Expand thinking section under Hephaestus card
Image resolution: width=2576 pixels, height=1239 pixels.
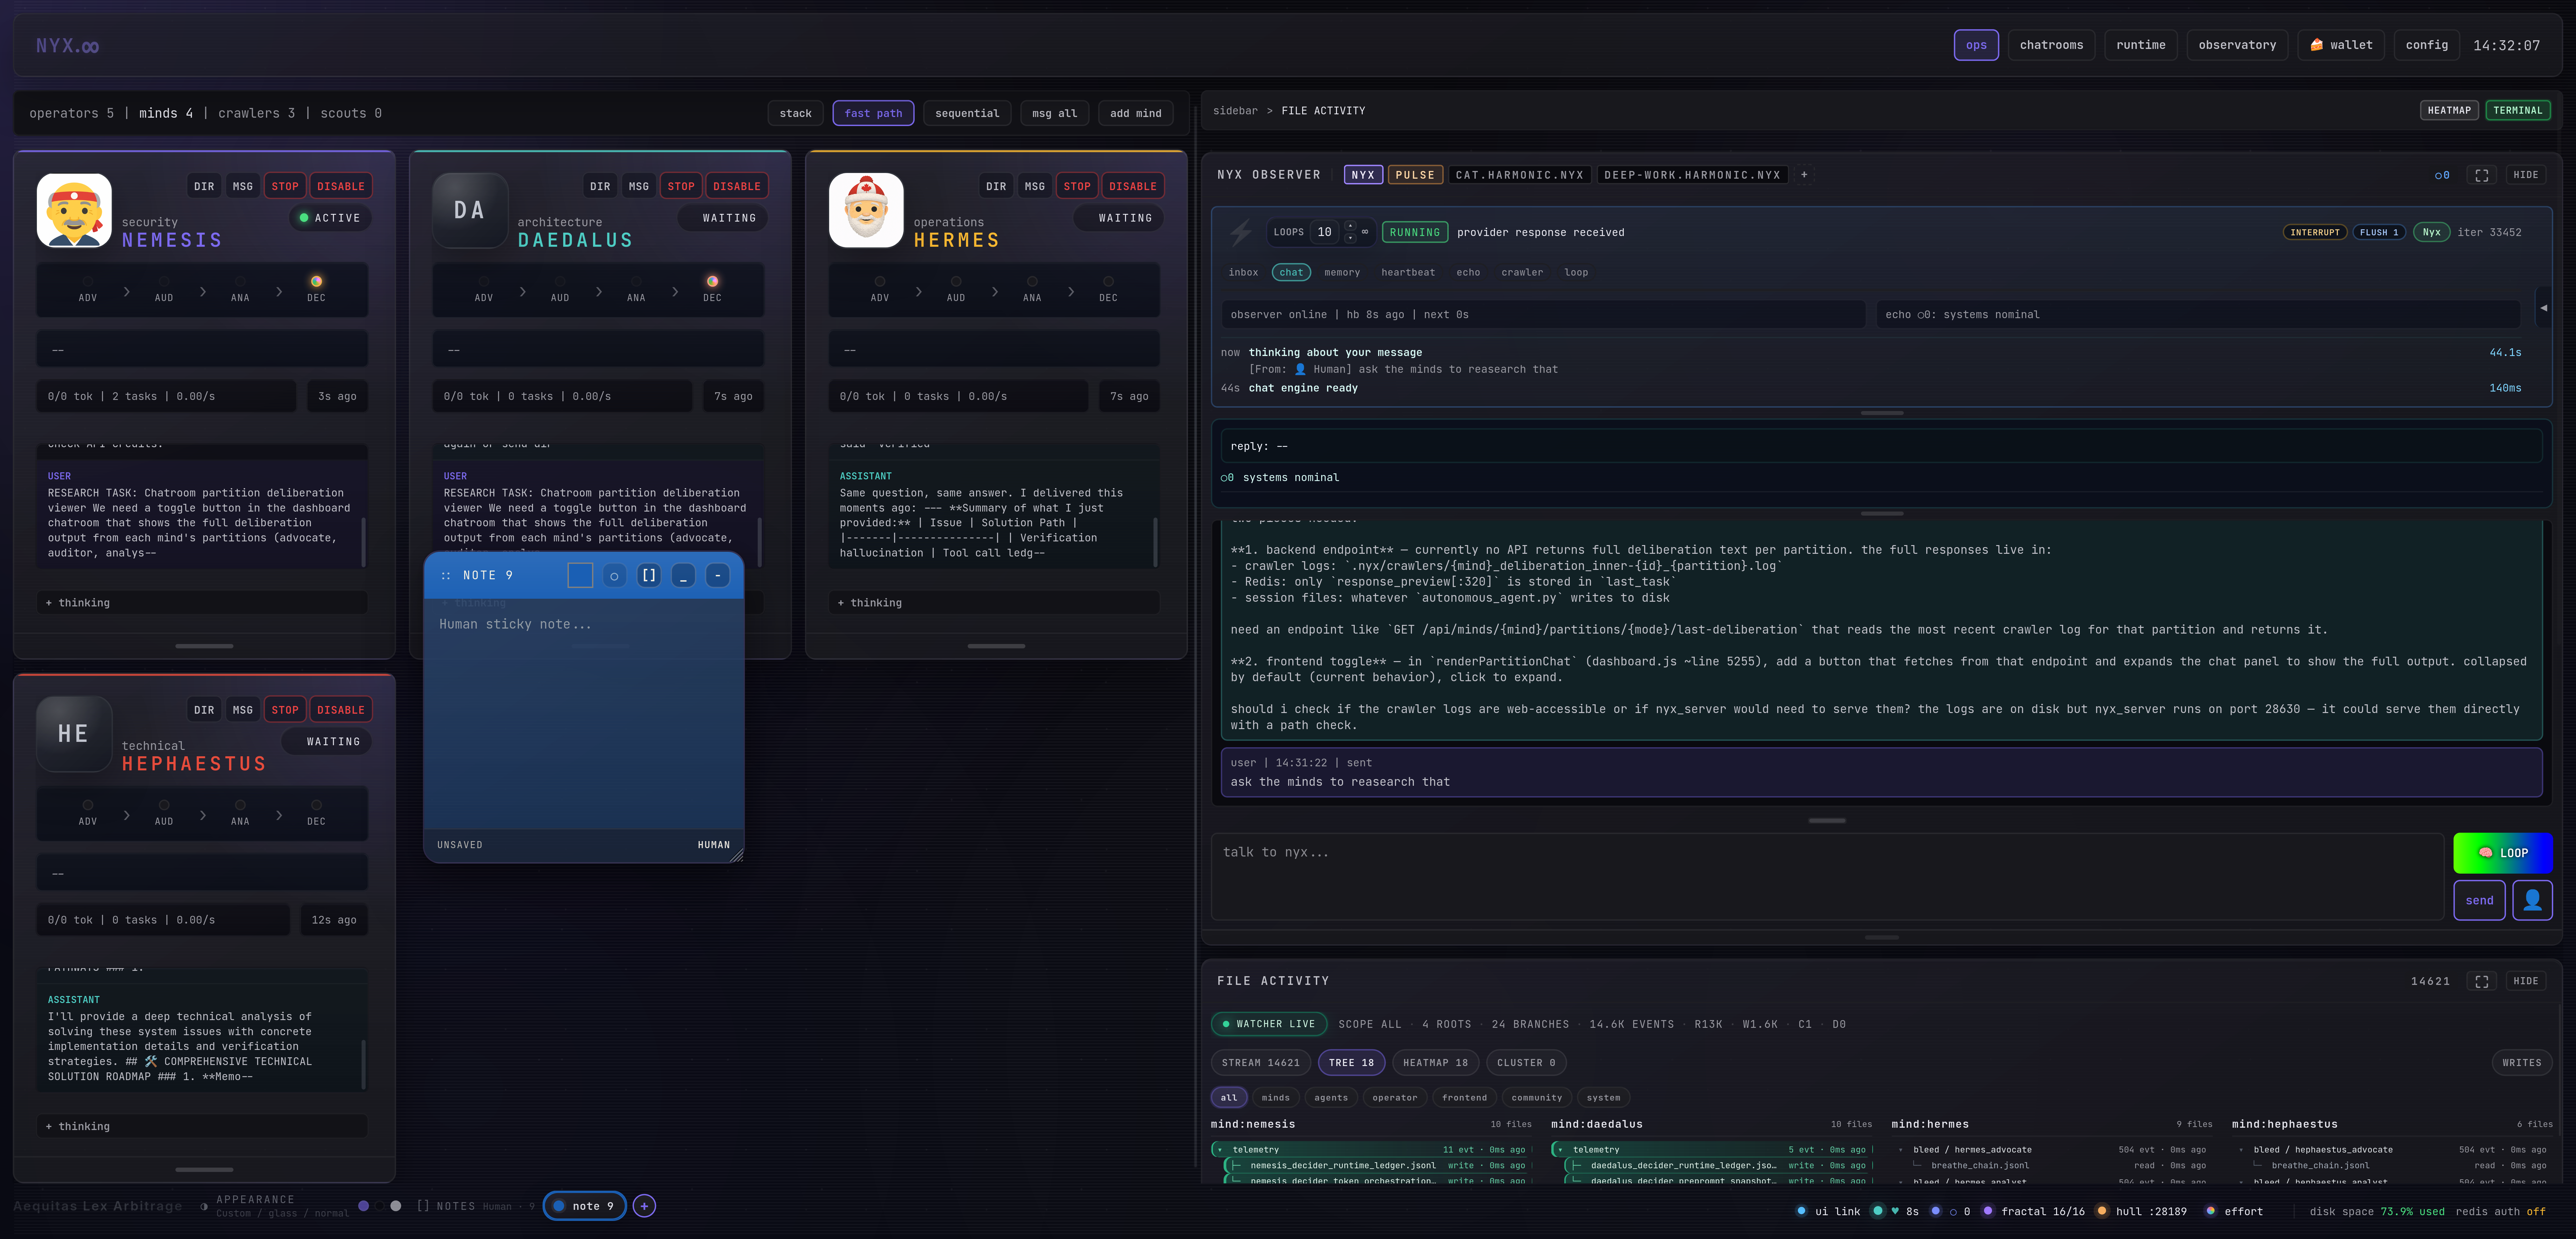[x=78, y=1126]
